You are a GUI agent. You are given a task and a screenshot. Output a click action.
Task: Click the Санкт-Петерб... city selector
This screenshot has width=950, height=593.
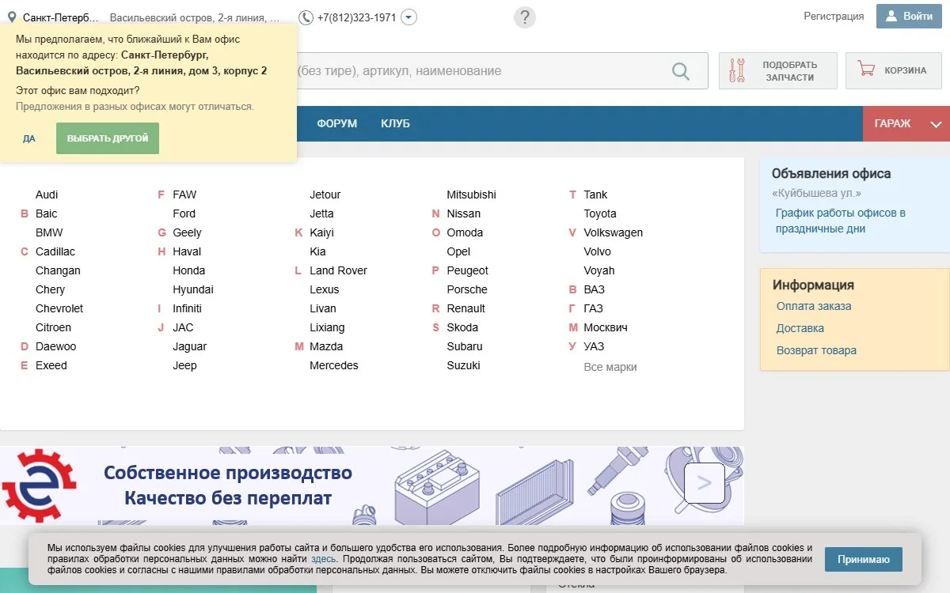(61, 17)
